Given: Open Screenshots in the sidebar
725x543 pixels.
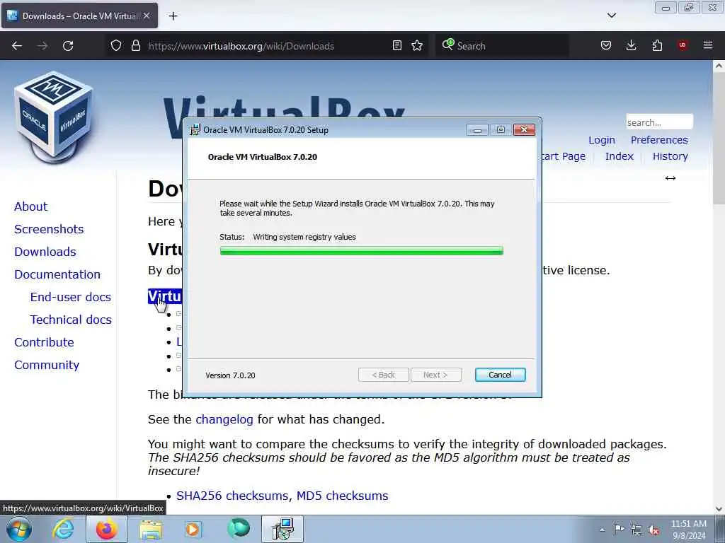Looking at the screenshot, I should tap(49, 229).
